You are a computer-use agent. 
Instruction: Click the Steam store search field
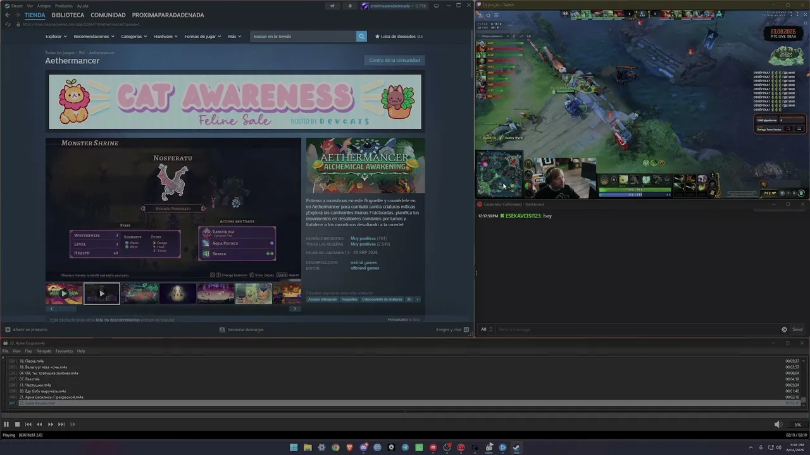(x=303, y=37)
